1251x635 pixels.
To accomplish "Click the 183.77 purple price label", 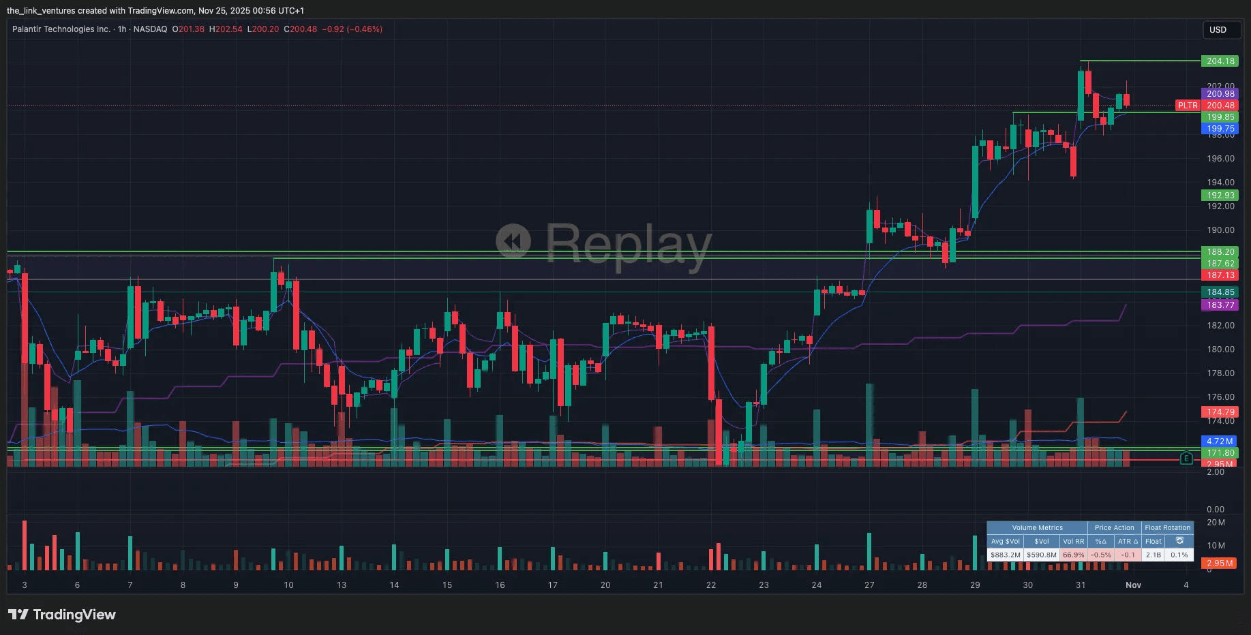I will point(1220,305).
